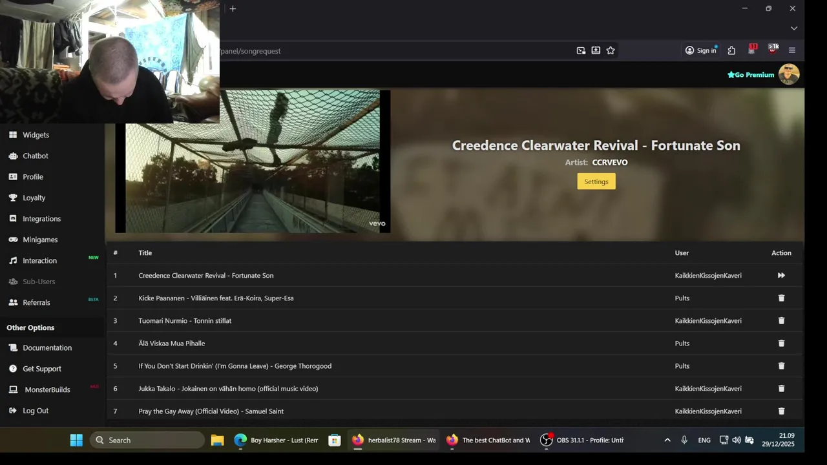Switch to The best ChatBot Firefox window
Viewport: 827px width, 465px height.
(488, 440)
